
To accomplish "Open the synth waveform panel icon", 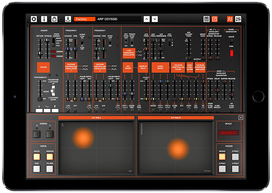I will click(x=230, y=19).
